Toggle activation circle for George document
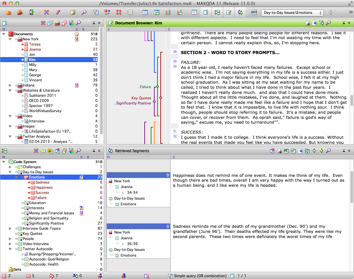The height and width of the screenshot is (279, 354). point(23,75)
